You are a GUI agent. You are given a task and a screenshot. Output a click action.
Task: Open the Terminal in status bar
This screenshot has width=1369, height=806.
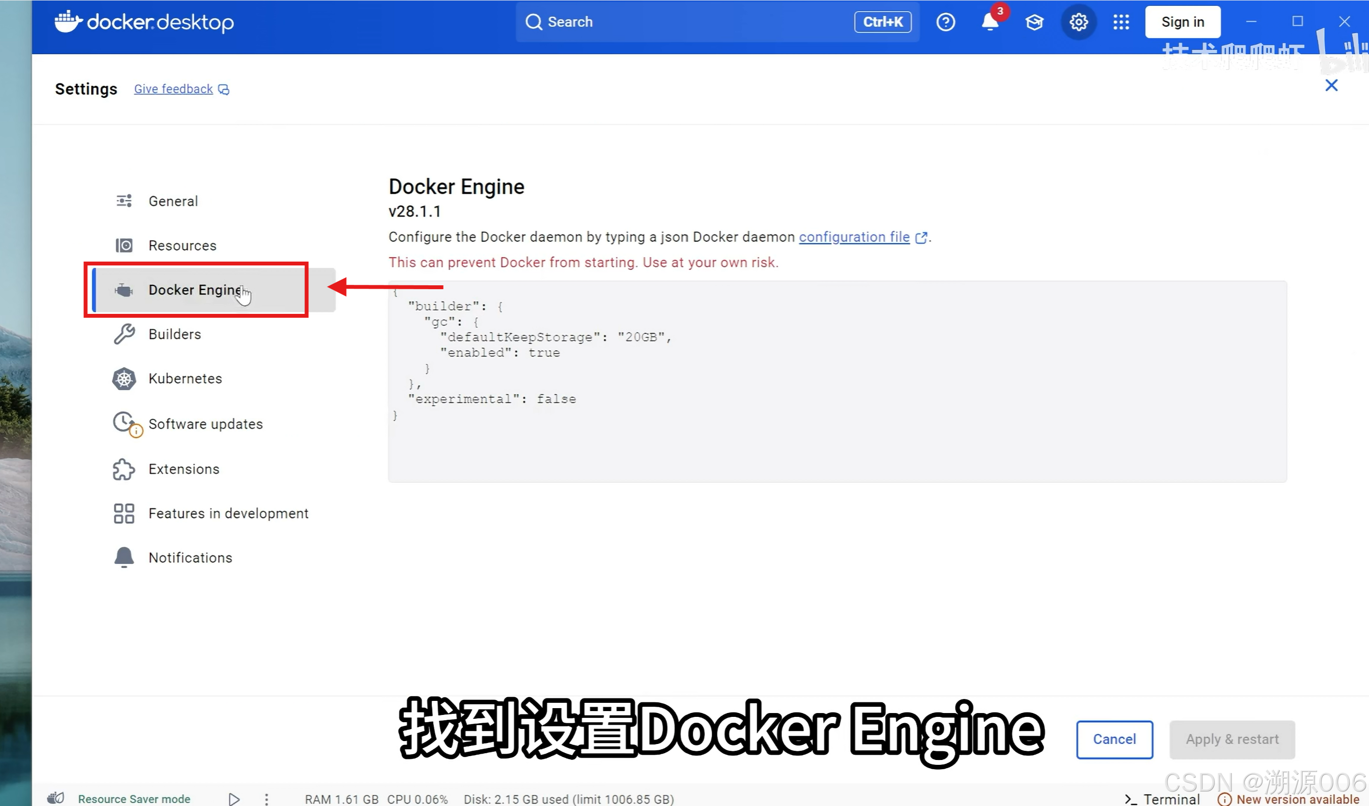pos(1162,799)
